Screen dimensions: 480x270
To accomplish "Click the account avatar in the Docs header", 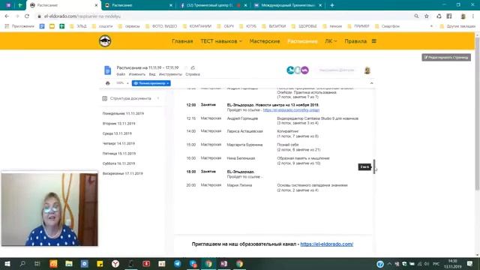I will [367, 70].
